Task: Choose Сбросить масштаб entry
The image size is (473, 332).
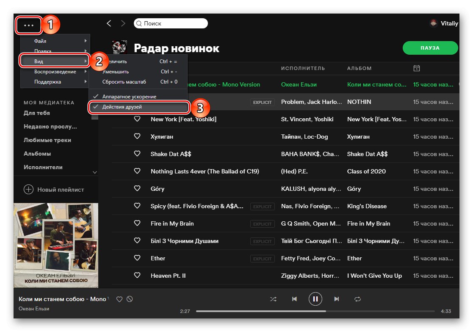Action: pyautogui.click(x=138, y=82)
